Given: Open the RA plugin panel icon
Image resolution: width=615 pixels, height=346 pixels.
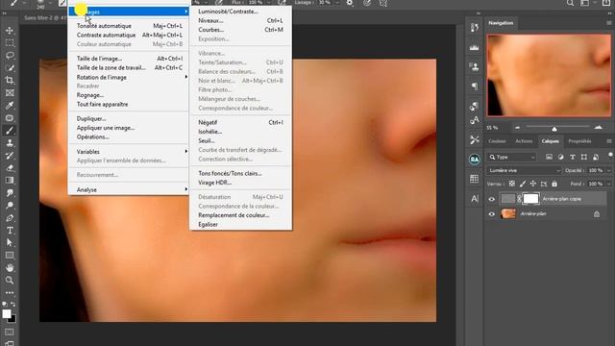Looking at the screenshot, I should coord(474,160).
